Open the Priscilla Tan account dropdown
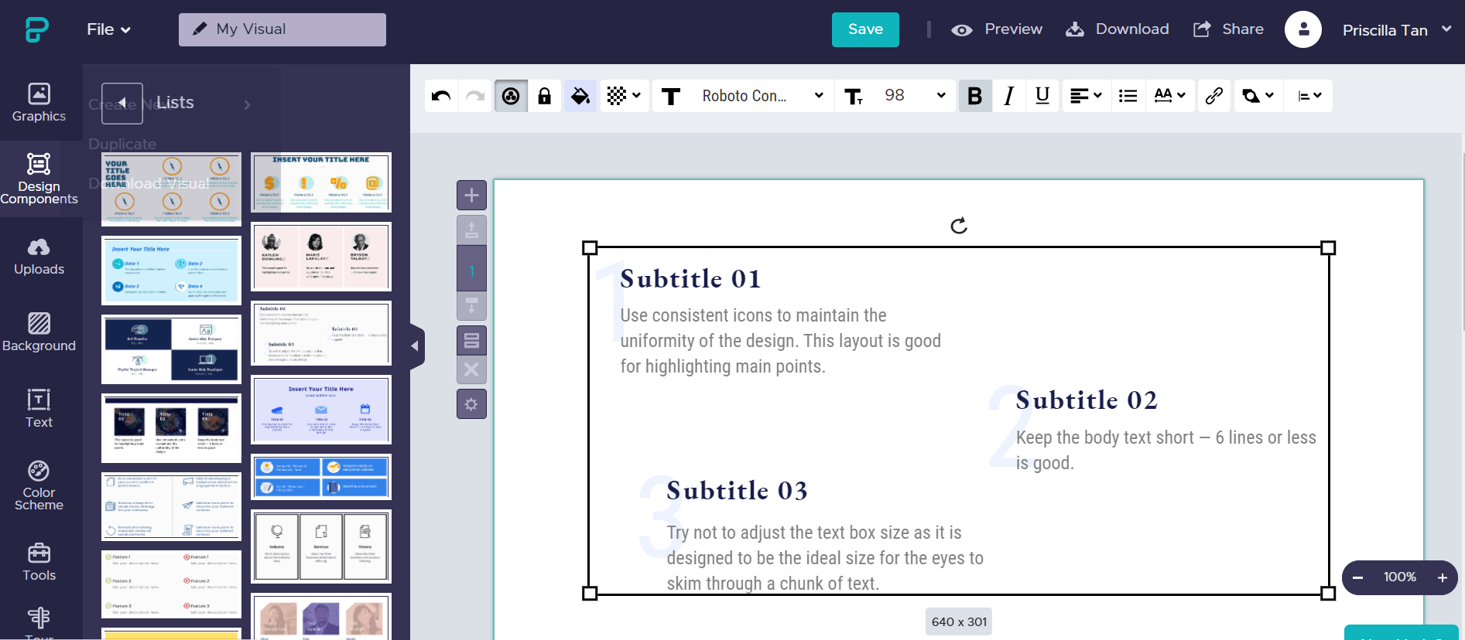Viewport: 1465px width, 640px height. [1397, 30]
